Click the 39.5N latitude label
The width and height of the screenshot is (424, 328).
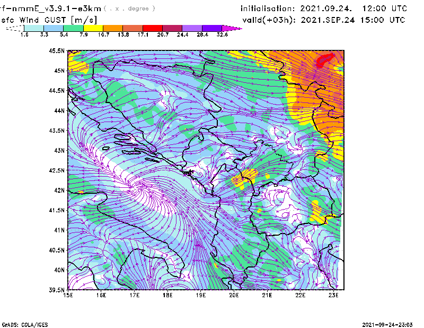tap(57, 290)
